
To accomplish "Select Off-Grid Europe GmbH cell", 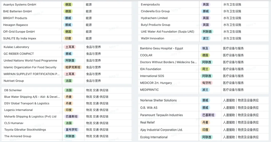I will click(x=19, y=32).
